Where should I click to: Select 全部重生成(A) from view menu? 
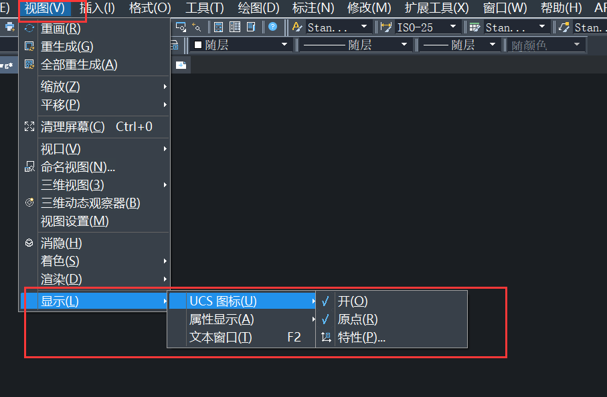click(79, 65)
